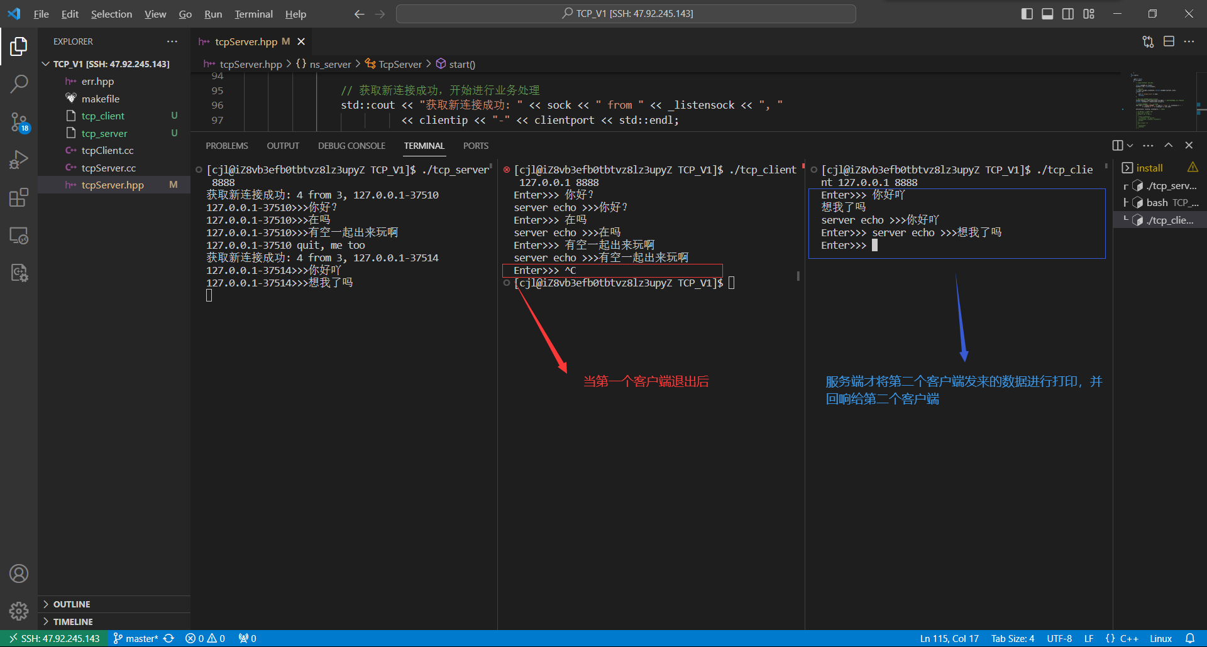This screenshot has height=647, width=1207.
Task: Open terminal panel more actions ellipsis
Action: (x=1148, y=145)
